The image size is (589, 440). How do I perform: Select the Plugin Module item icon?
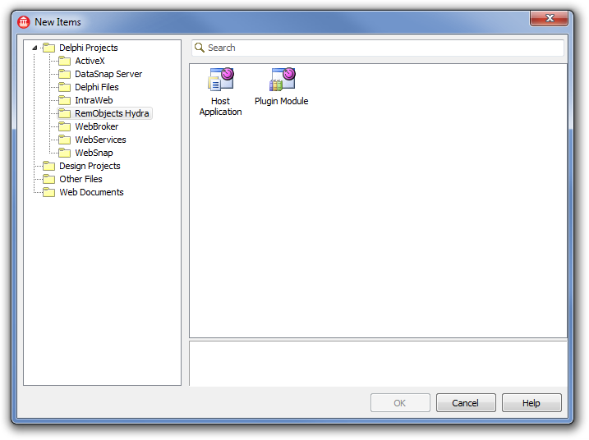(283, 79)
